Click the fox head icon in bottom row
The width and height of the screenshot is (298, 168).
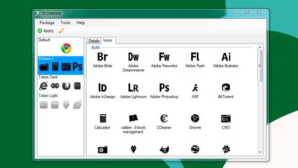pos(133,149)
